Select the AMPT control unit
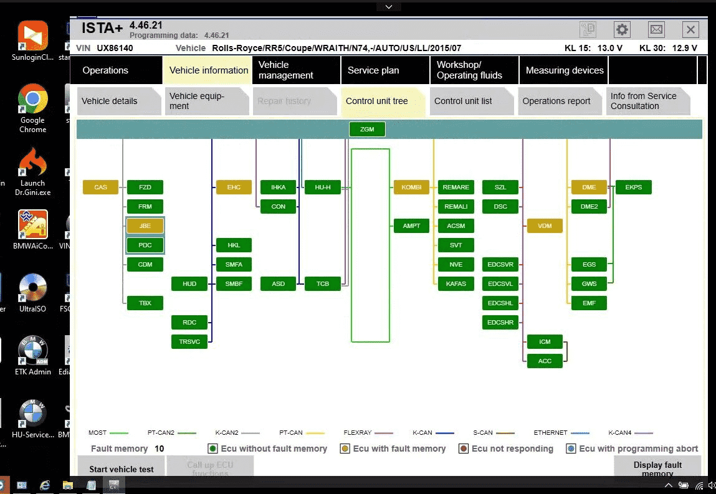This screenshot has height=494, width=716. click(411, 226)
